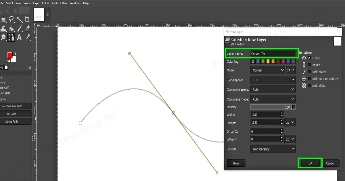Confirm new layer with OK
345x181 pixels.
point(310,163)
